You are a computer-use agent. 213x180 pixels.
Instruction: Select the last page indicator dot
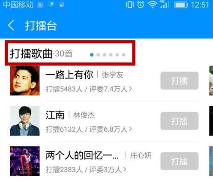(x=123, y=55)
